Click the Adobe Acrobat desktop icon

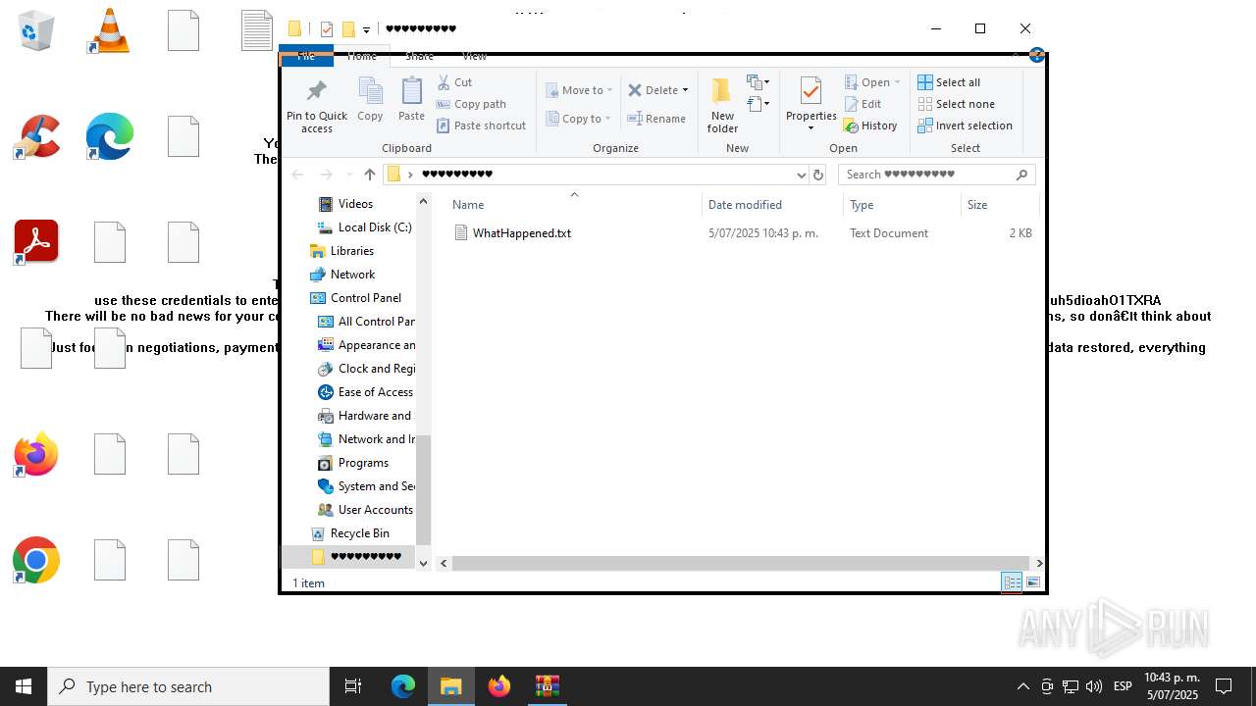pos(36,242)
